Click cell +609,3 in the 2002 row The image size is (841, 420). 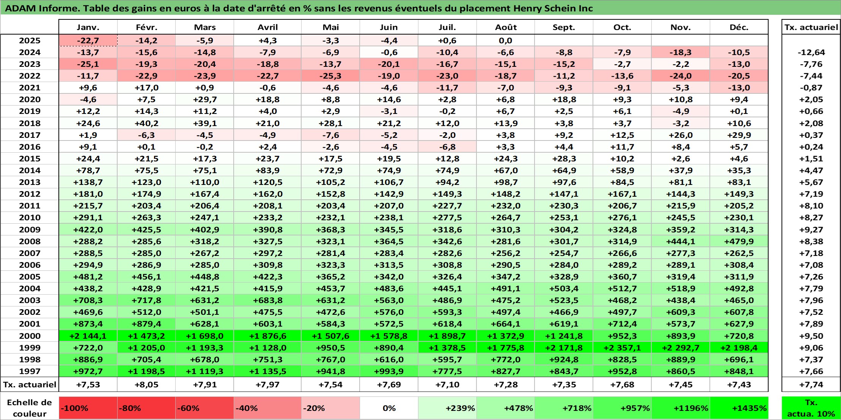pyautogui.click(x=681, y=312)
